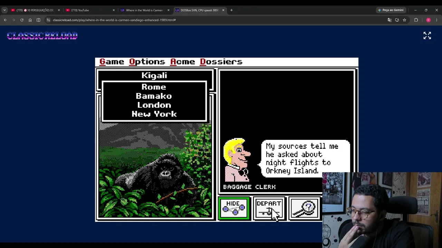Bookmark this page with star icon

pos(404,20)
